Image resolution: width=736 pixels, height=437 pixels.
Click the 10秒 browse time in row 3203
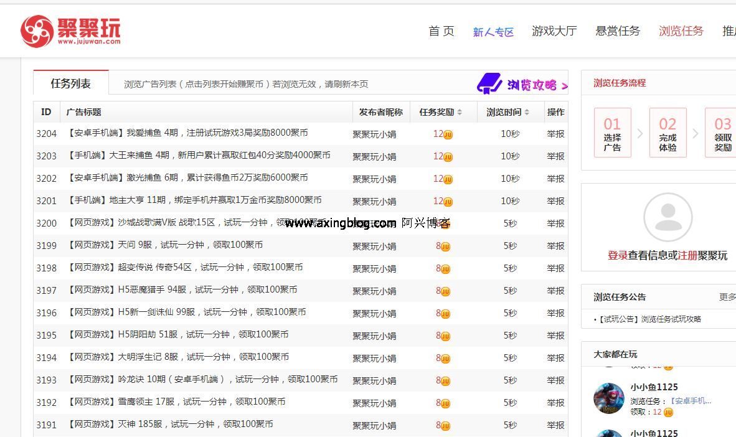coord(510,156)
